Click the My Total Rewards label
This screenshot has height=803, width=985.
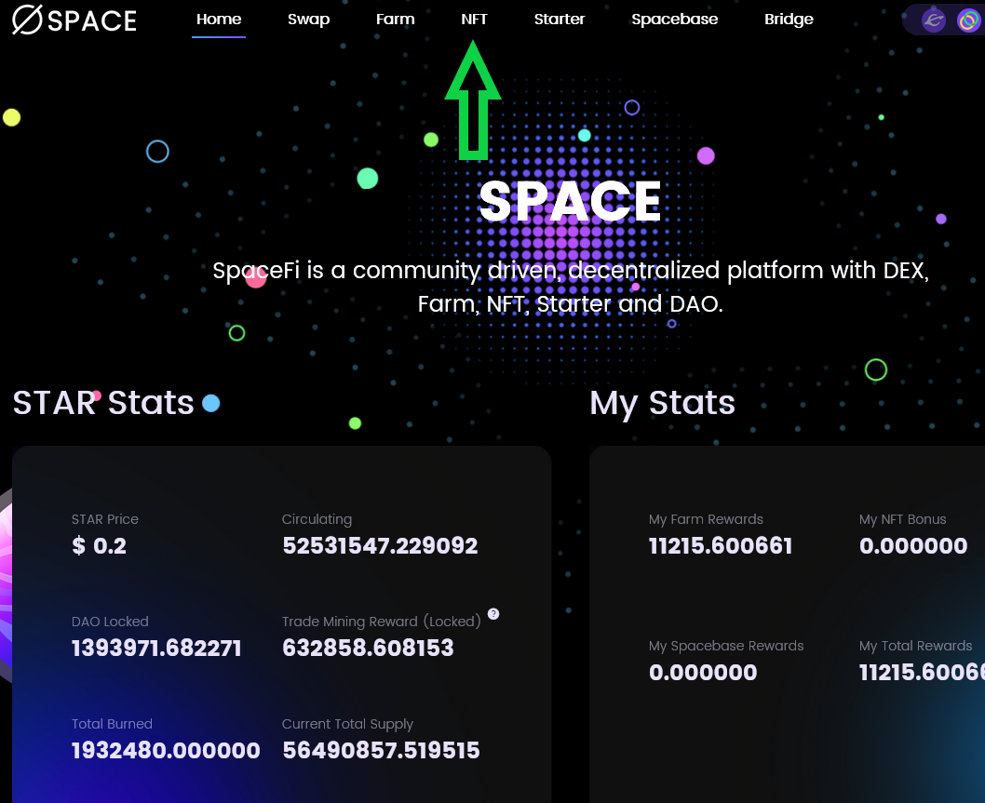[916, 646]
